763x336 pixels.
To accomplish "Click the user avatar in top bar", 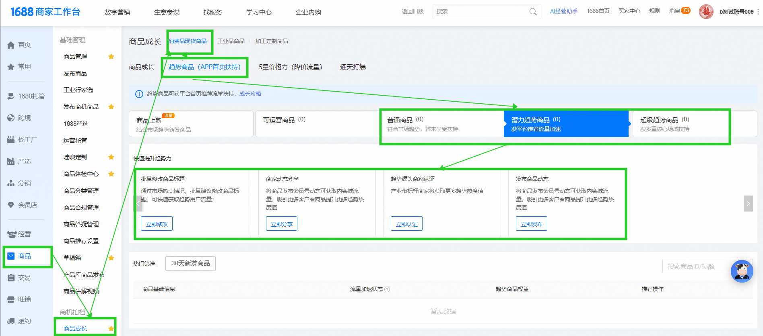I will (706, 12).
